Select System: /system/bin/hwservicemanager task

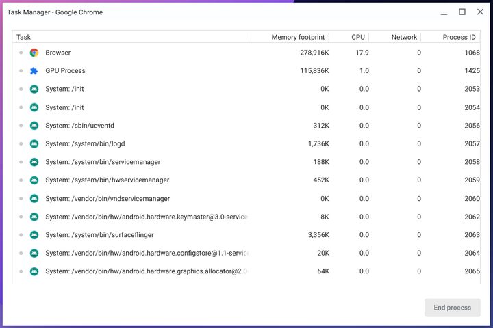point(108,180)
